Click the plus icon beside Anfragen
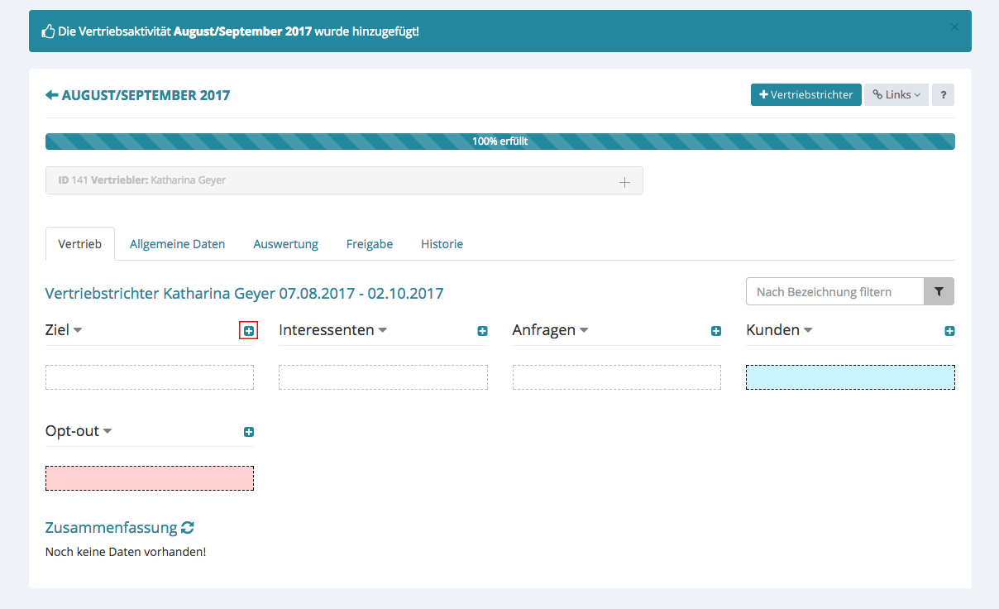Viewport: 999px width, 609px height. pos(716,331)
